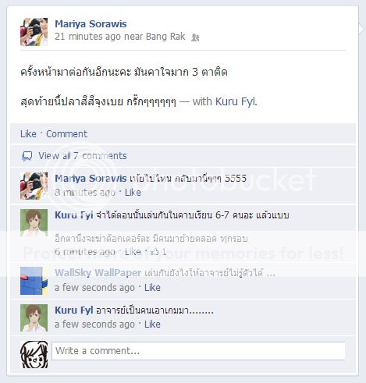Like Mariya Sorawis's 8 minutes ago comment
The width and height of the screenshot is (366, 383).
133,193
